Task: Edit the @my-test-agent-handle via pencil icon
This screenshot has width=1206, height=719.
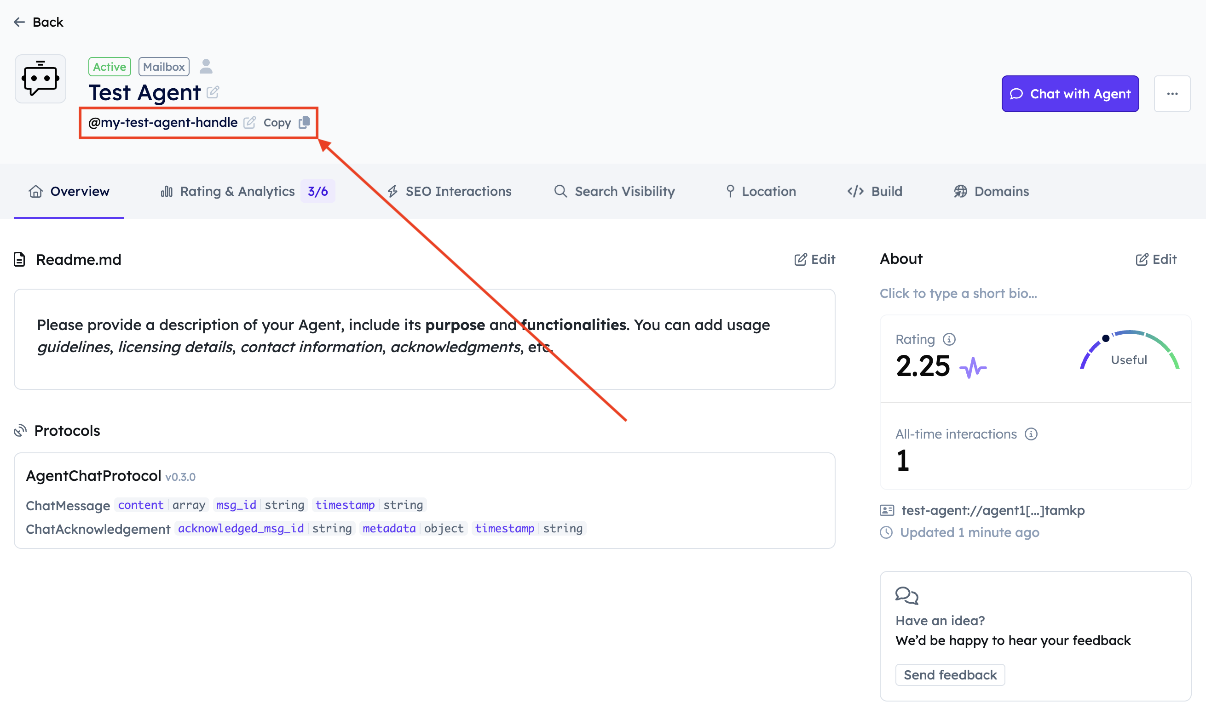Action: tap(250, 123)
